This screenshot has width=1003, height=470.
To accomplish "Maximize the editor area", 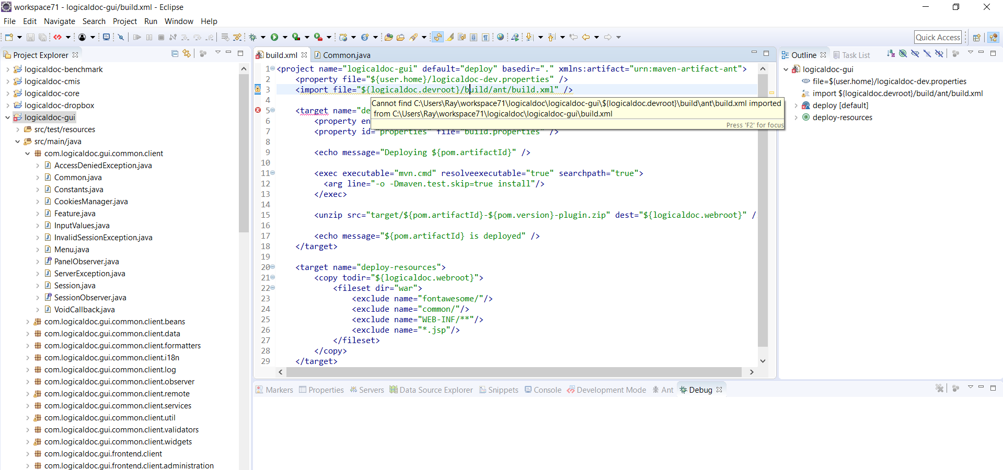I will (766, 53).
